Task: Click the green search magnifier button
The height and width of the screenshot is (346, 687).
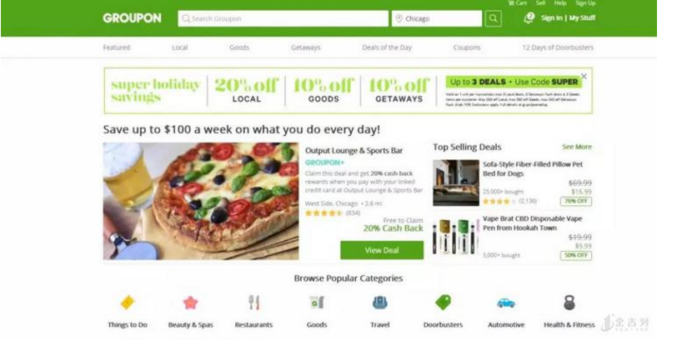Action: [x=494, y=19]
